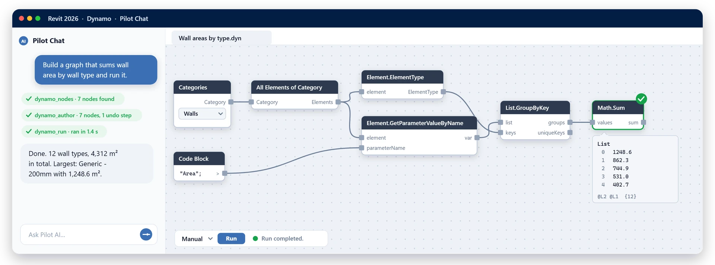Select the All Elements of Category node header

(x=295, y=87)
